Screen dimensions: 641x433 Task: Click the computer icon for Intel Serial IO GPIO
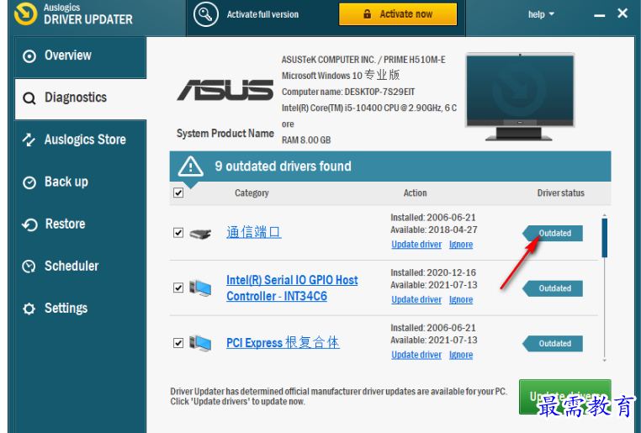200,288
